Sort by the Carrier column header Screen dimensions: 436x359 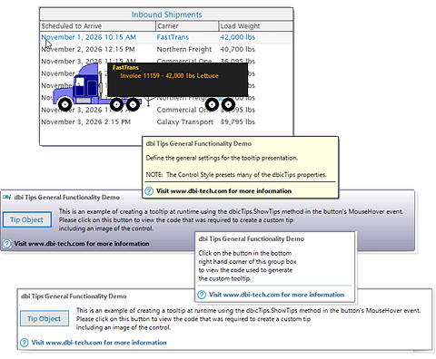pyautogui.click(x=187, y=26)
